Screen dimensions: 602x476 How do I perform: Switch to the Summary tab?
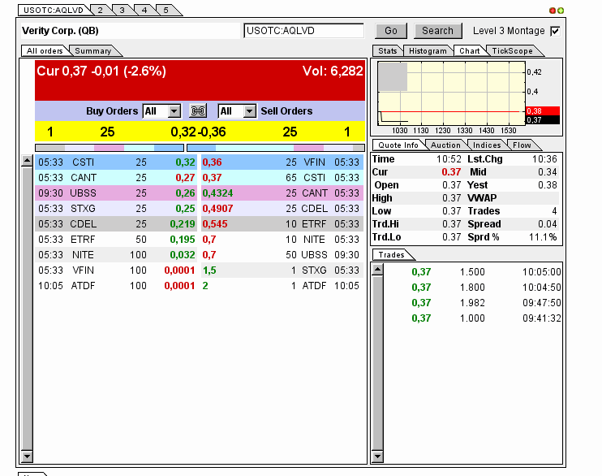click(x=92, y=51)
